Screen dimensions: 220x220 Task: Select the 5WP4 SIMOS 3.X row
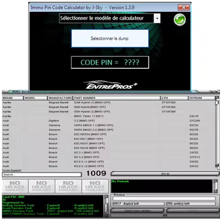pyautogui.click(x=109, y=130)
